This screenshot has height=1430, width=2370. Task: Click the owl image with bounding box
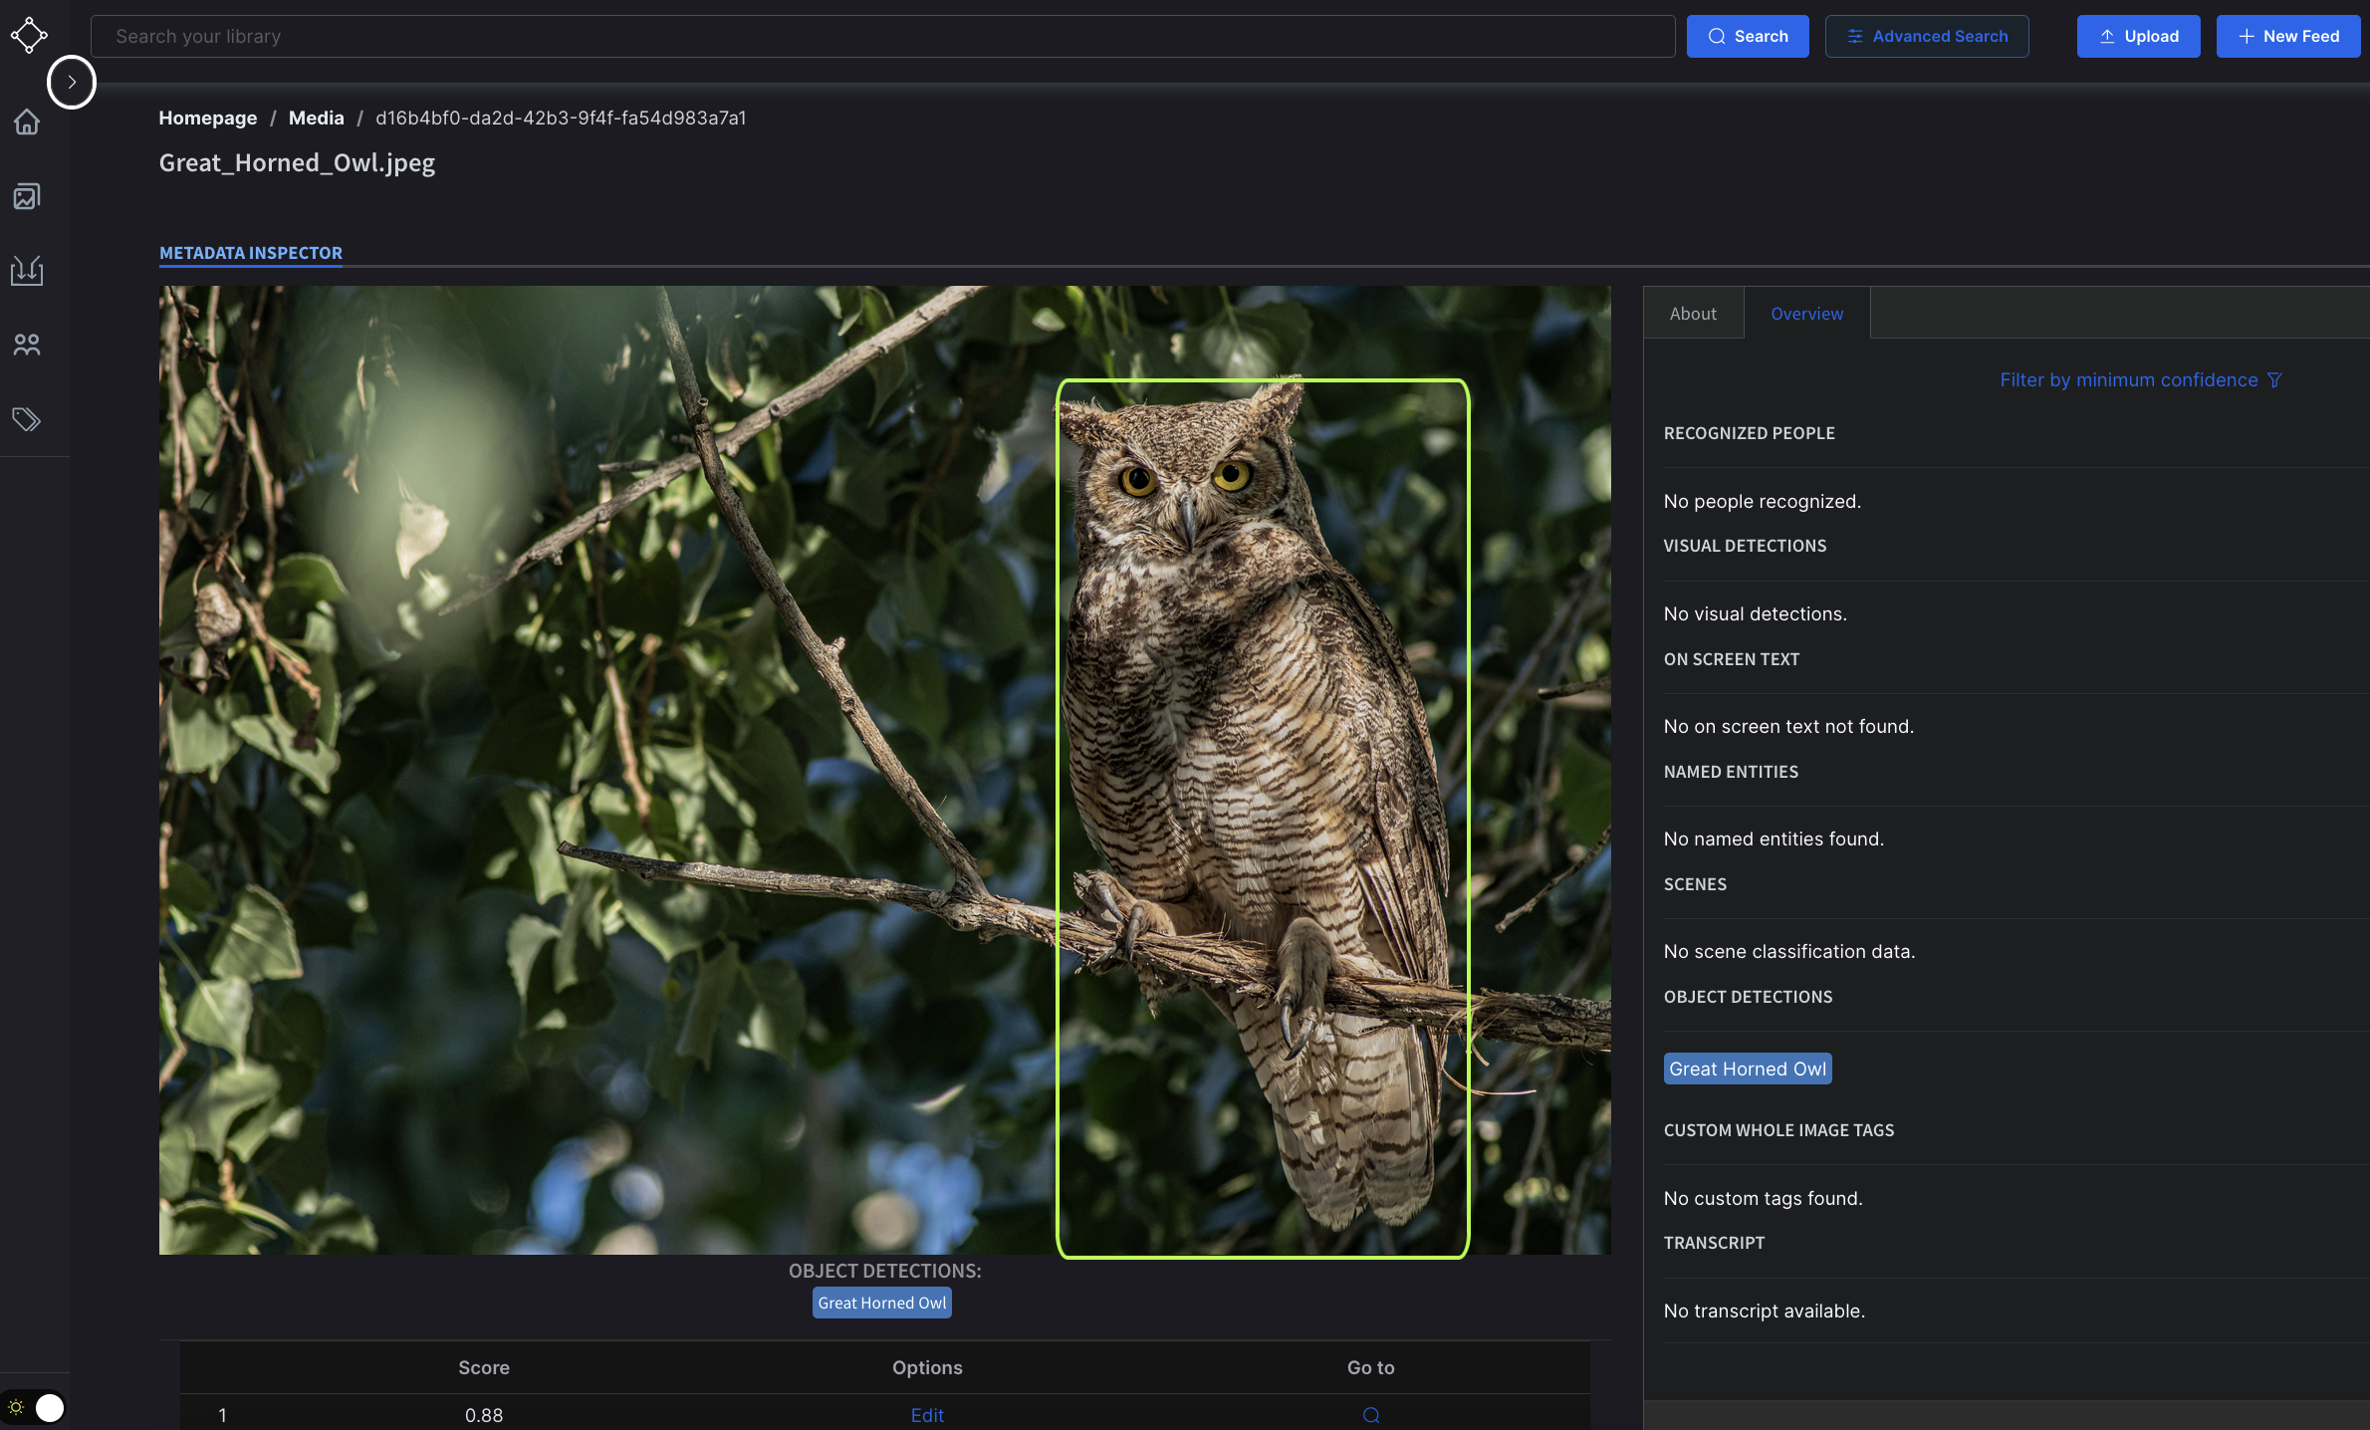click(884, 770)
